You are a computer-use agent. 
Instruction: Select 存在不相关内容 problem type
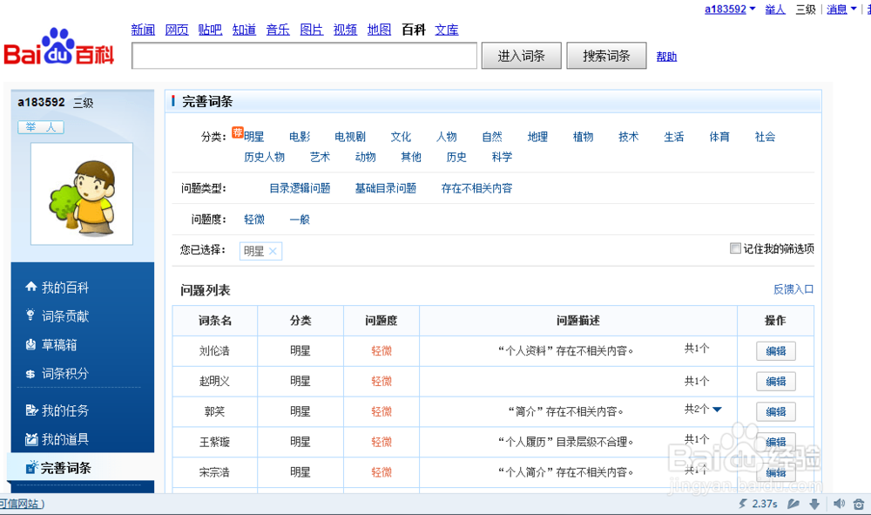tap(476, 188)
